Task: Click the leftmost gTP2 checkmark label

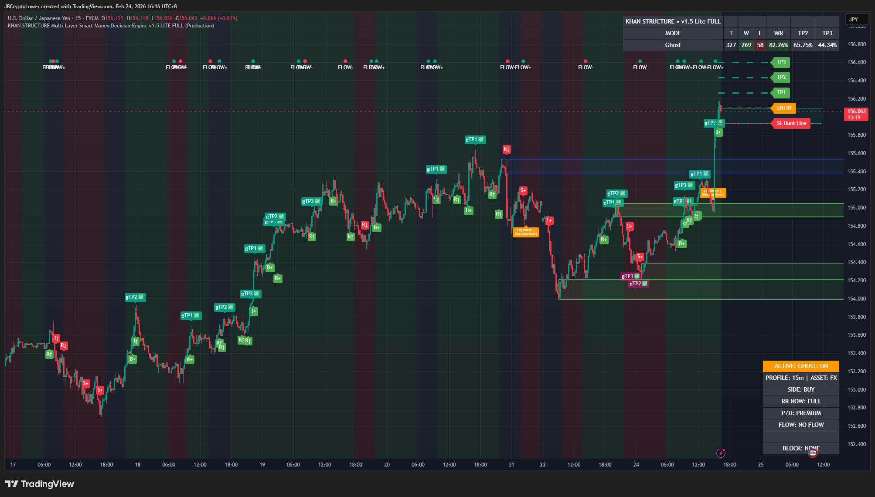Action: tap(135, 297)
